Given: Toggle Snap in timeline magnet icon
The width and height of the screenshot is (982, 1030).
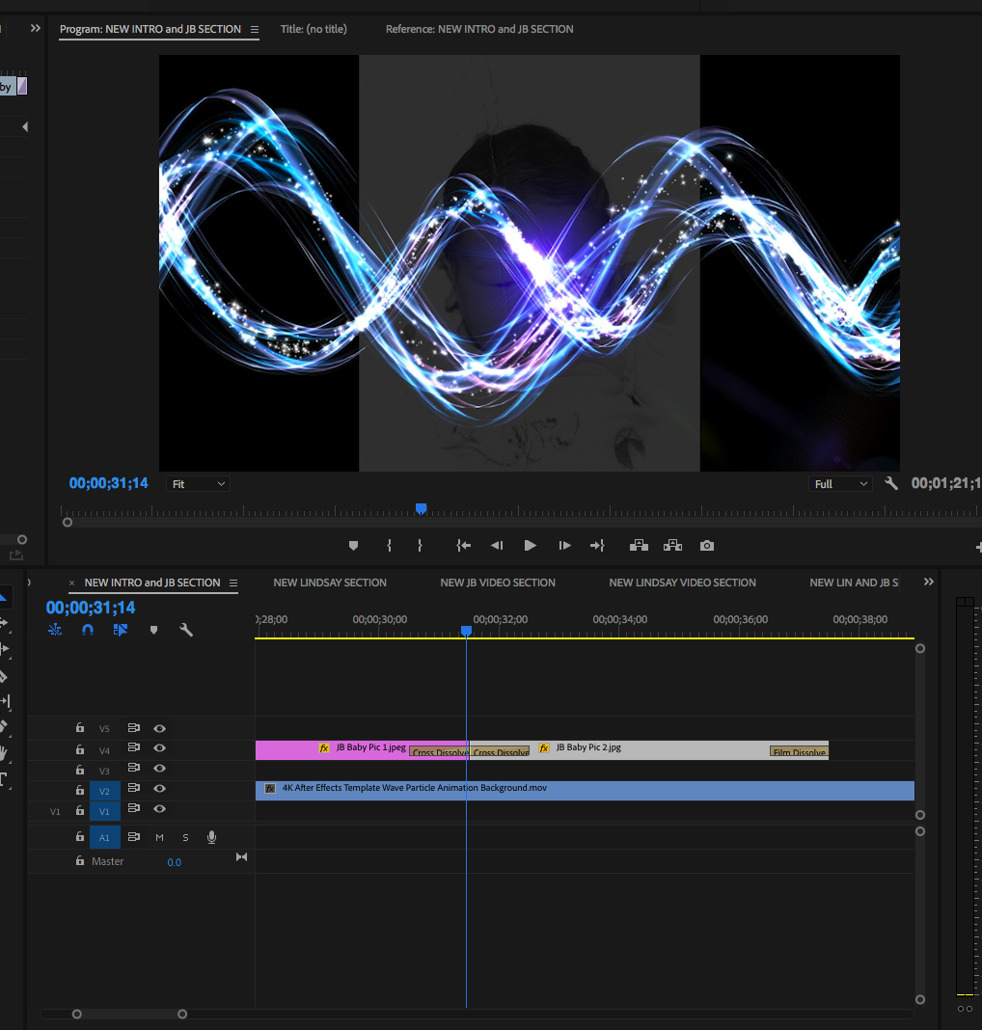Looking at the screenshot, I should click(x=88, y=630).
